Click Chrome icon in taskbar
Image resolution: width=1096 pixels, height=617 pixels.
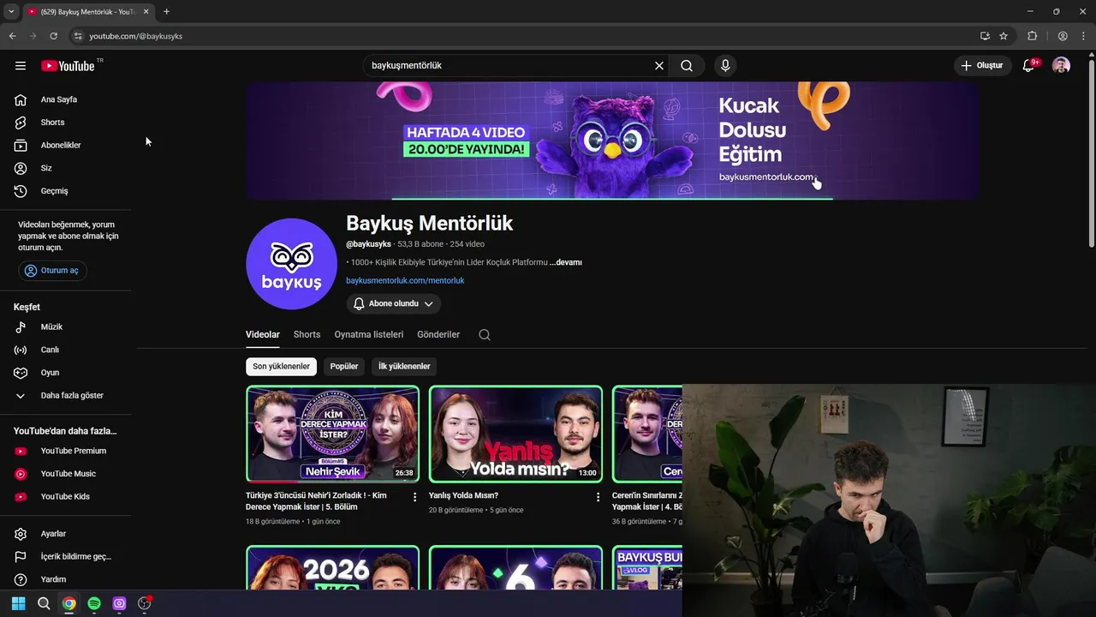click(x=68, y=603)
